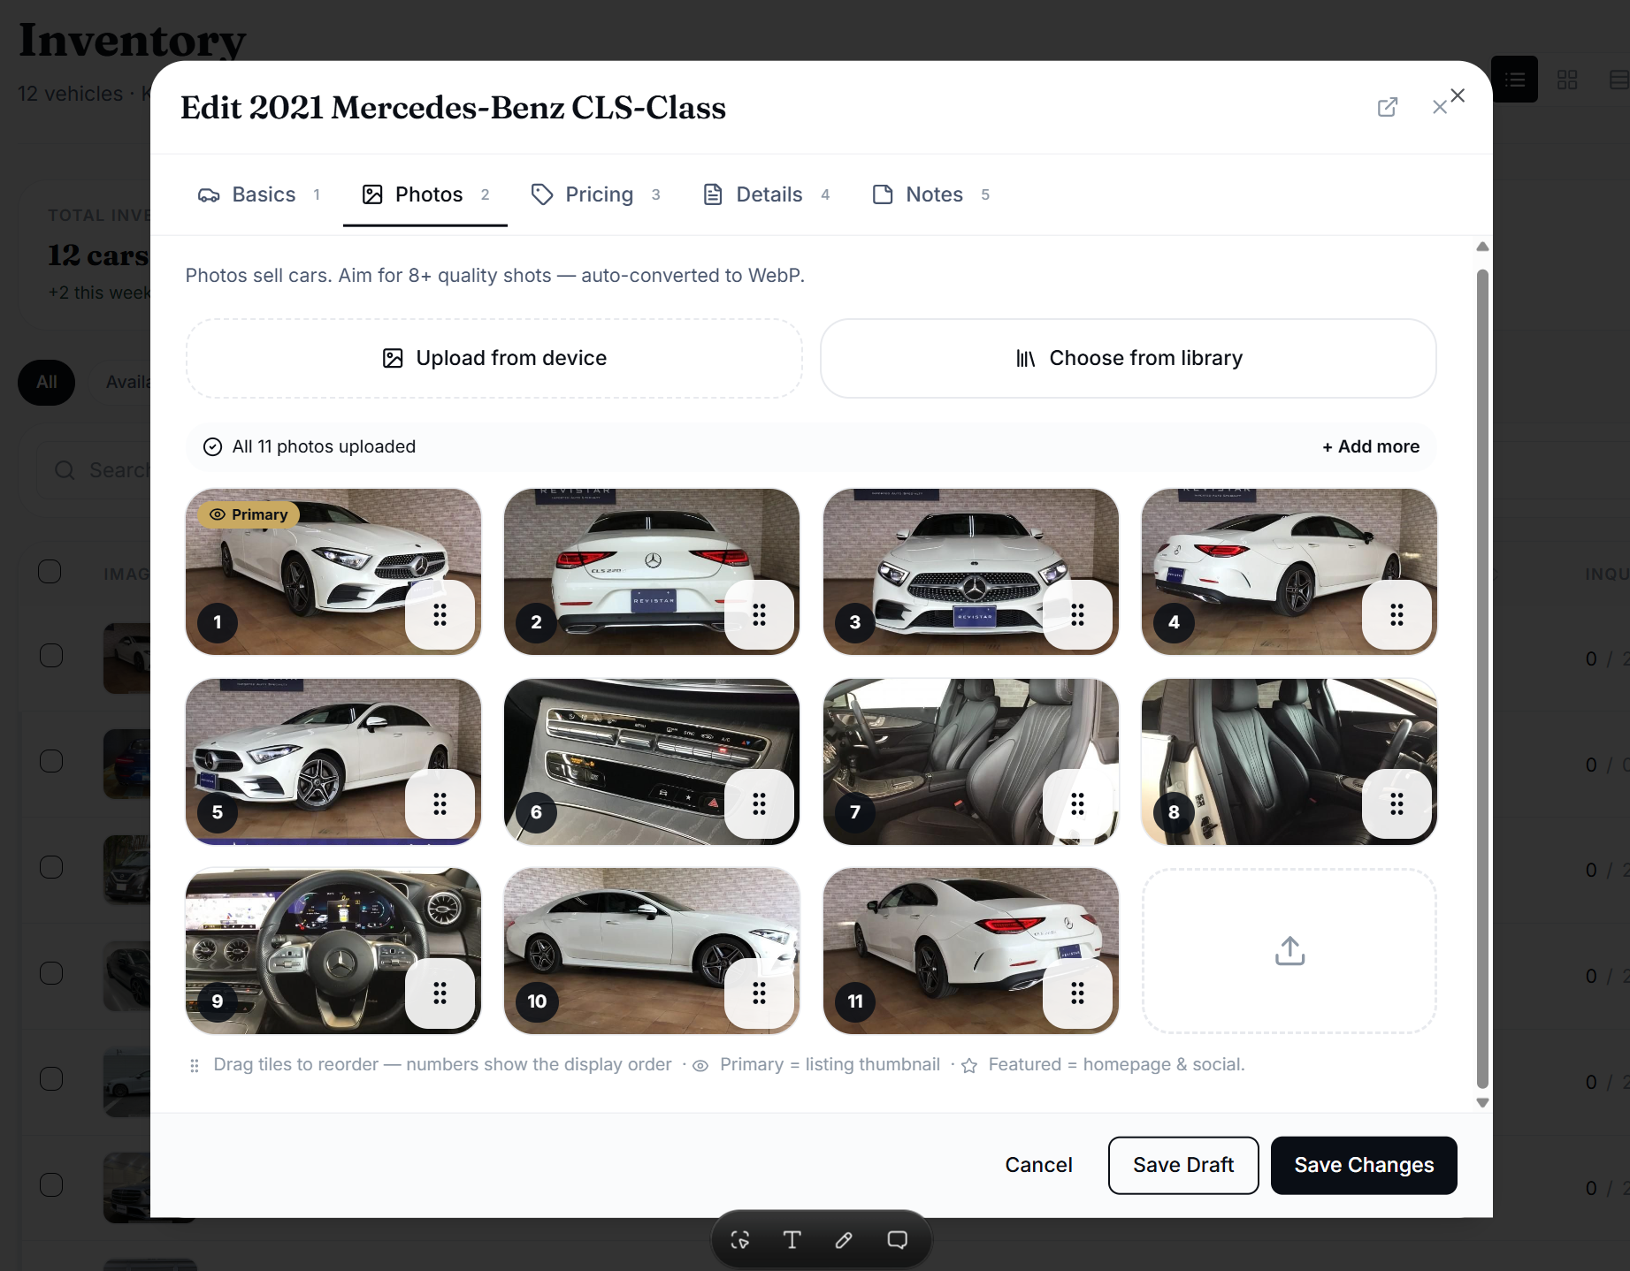Click the scrollbar down arrow in dialog

(x=1482, y=1102)
